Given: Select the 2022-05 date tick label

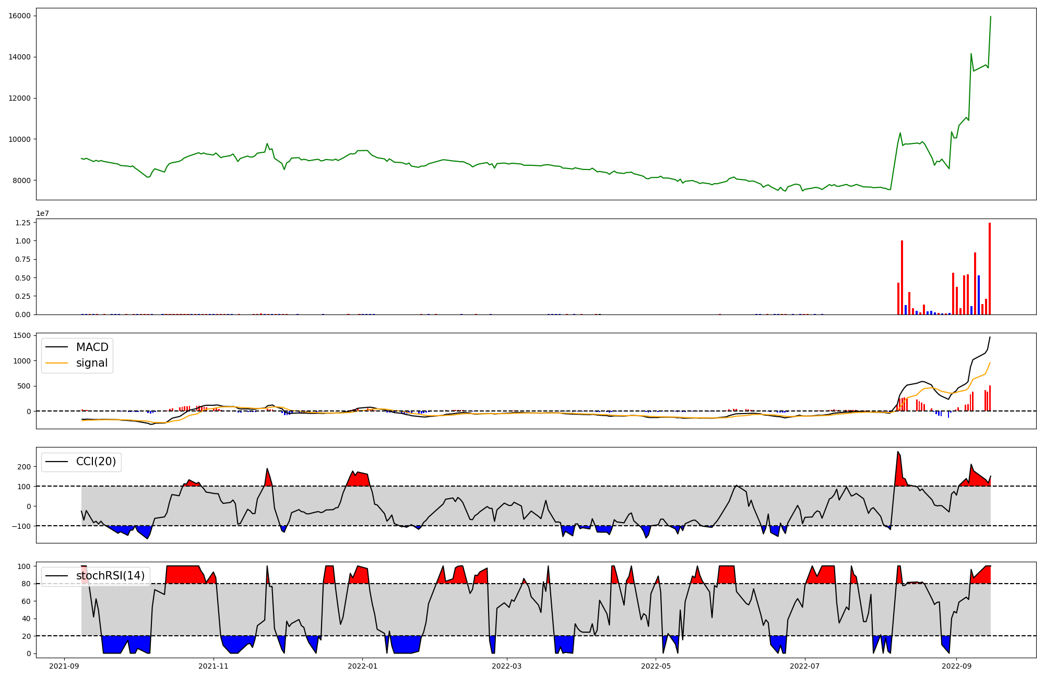Looking at the screenshot, I should (x=656, y=666).
